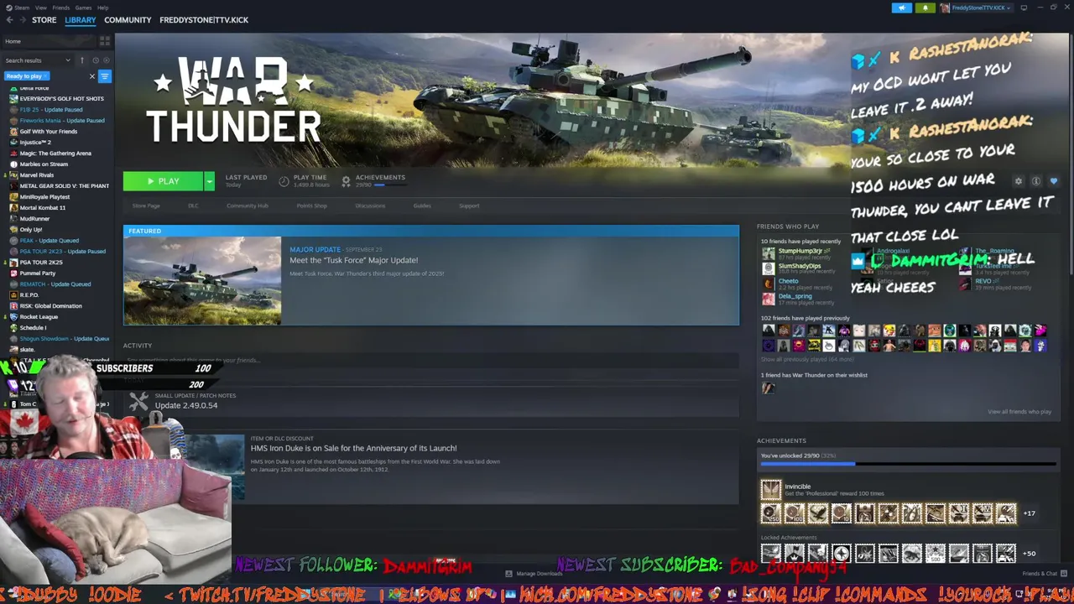Select Golf With Your Friends in the list

point(48,132)
